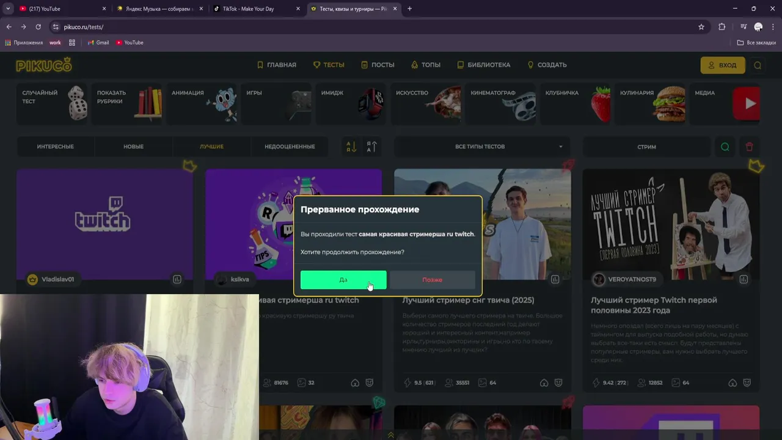Select the КЛУБНИЧКА strawberry category tile
The height and width of the screenshot is (440, 782).
(x=576, y=103)
